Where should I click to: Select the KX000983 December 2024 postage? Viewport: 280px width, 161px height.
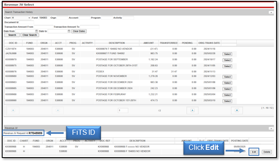point(227,83)
